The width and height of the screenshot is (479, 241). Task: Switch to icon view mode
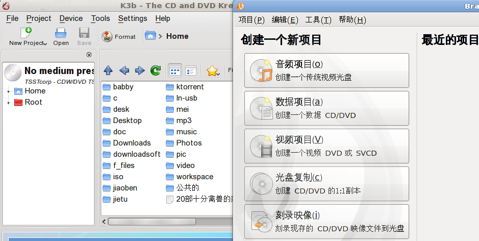point(175,70)
